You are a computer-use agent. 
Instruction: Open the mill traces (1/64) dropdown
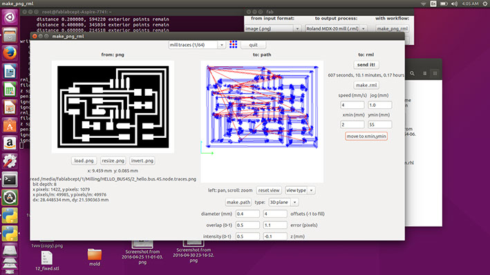tap(197, 45)
